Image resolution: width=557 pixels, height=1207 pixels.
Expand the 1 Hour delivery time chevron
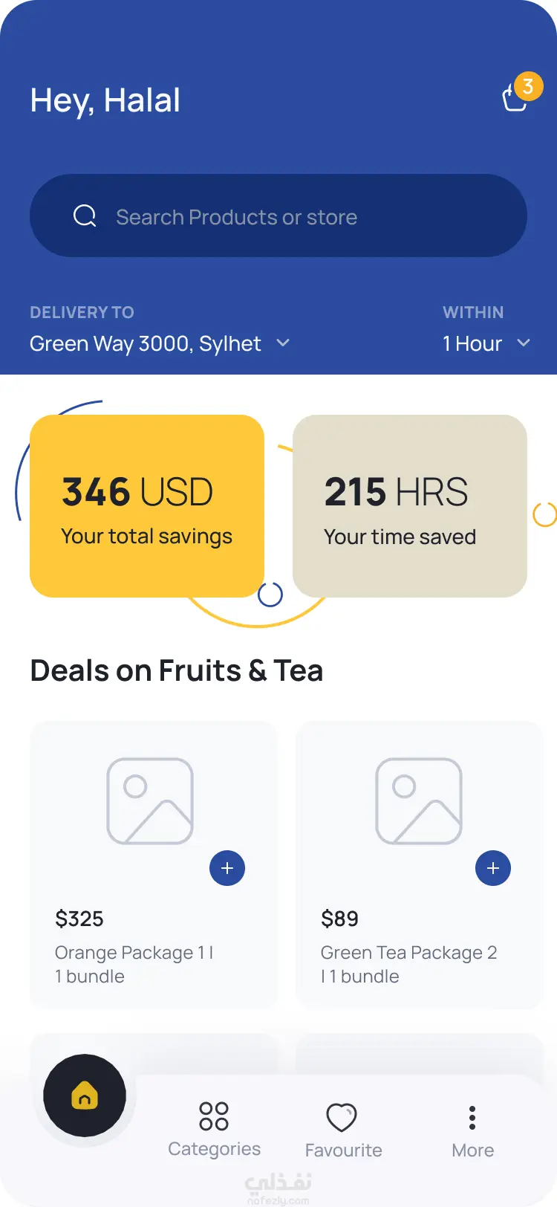[x=524, y=343]
